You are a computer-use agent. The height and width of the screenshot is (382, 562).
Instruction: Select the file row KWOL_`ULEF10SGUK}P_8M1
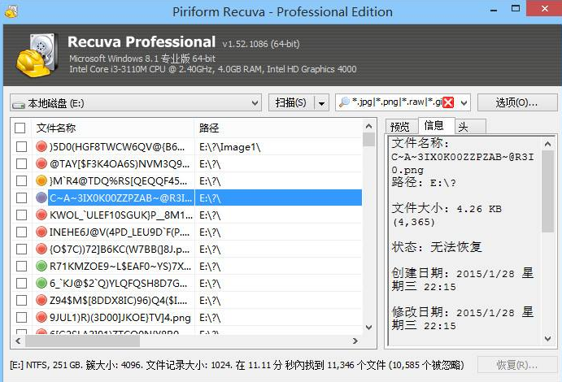186,215
